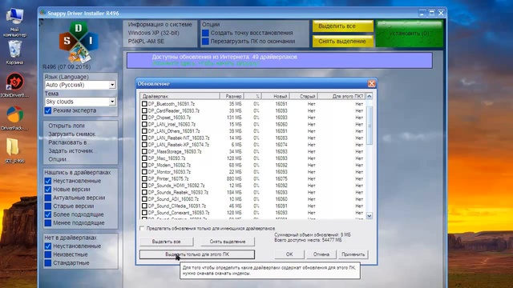The height and width of the screenshot is (288, 513).
Task: Select the DP_Sound_Conexant_16093.7z row name
Action: [179, 213]
